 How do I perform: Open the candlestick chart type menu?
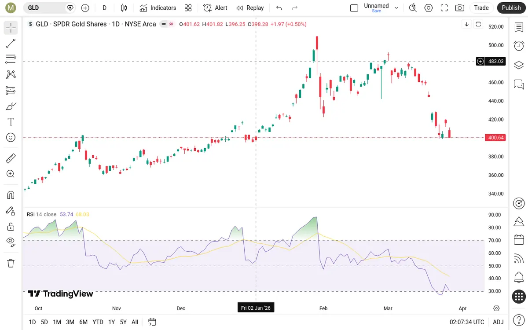coord(124,8)
